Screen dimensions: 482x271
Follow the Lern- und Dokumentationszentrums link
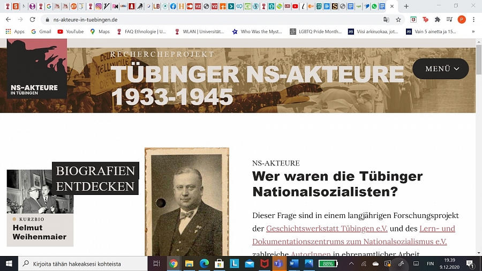pyautogui.click(x=353, y=235)
